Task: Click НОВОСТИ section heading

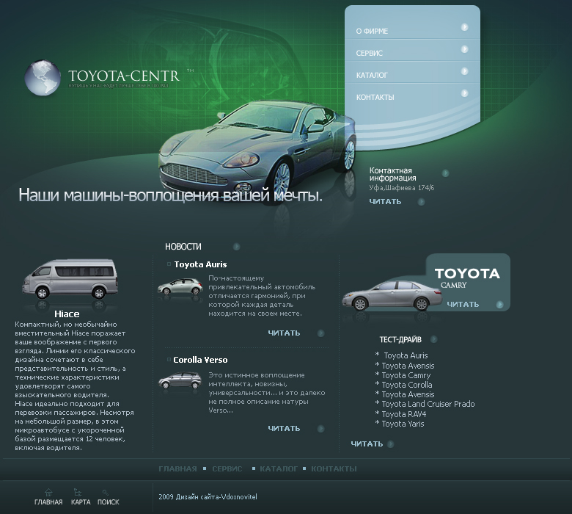Action: [183, 247]
